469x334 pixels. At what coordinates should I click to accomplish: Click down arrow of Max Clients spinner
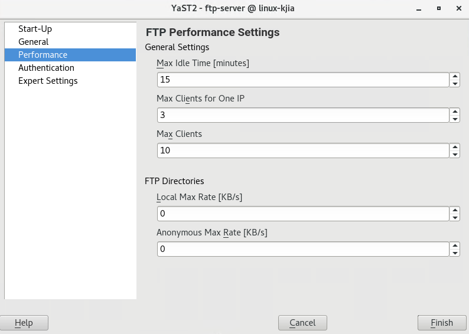click(x=455, y=155)
